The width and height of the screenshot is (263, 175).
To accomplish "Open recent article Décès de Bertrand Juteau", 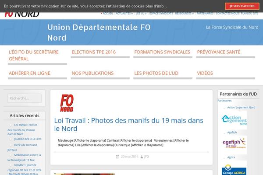I will coord(22,147).
